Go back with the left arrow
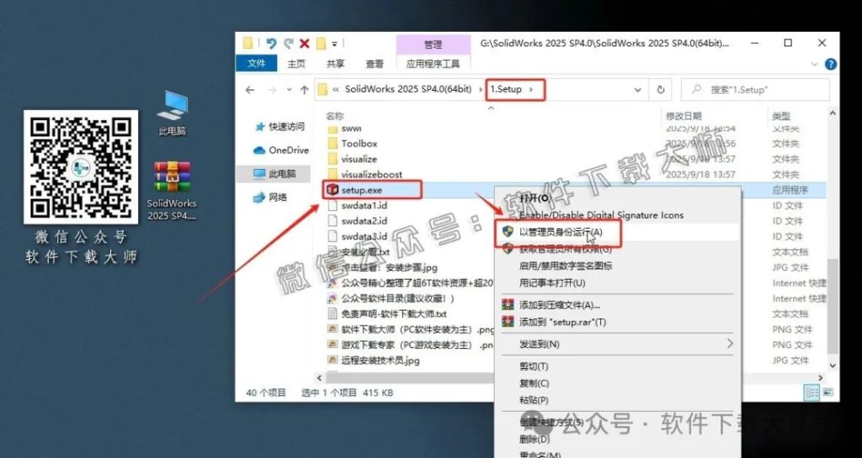 [250, 90]
